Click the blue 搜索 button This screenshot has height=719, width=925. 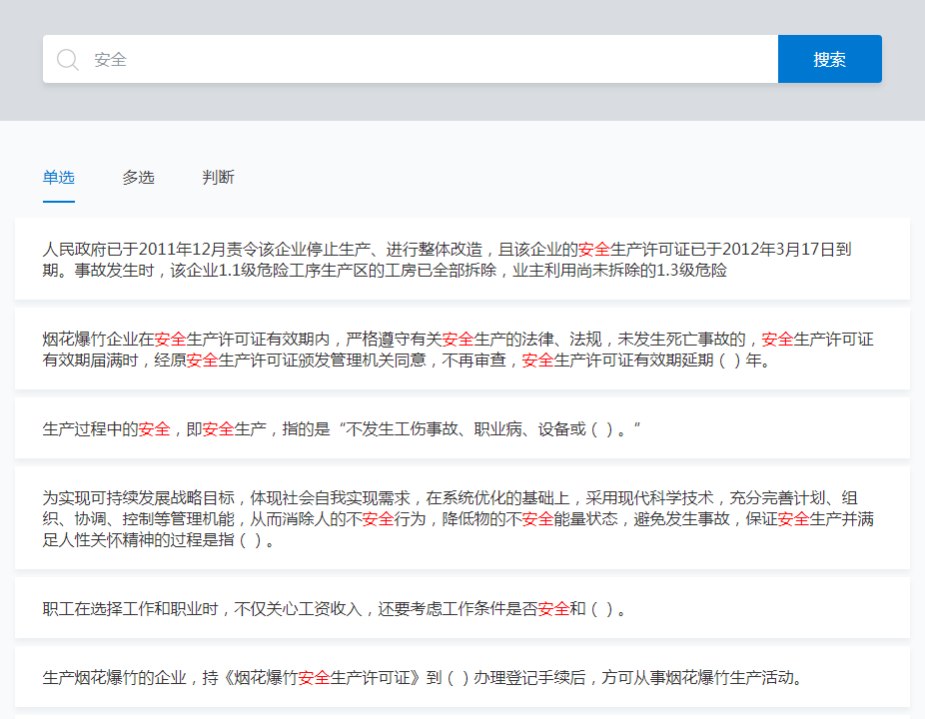pyautogui.click(x=829, y=59)
